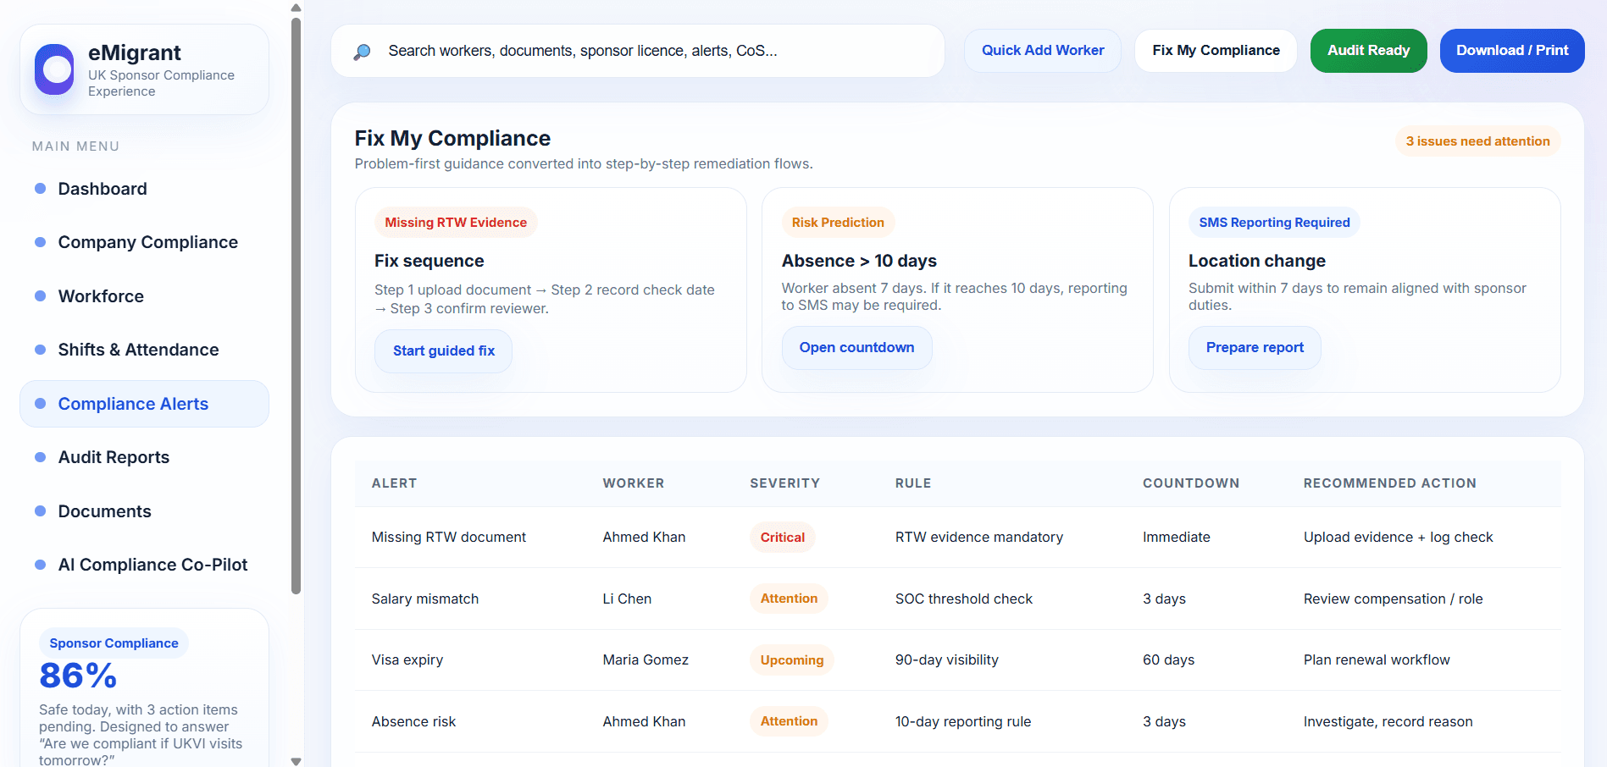The width and height of the screenshot is (1607, 767).
Task: Click the search magnifier icon
Action: 363,51
